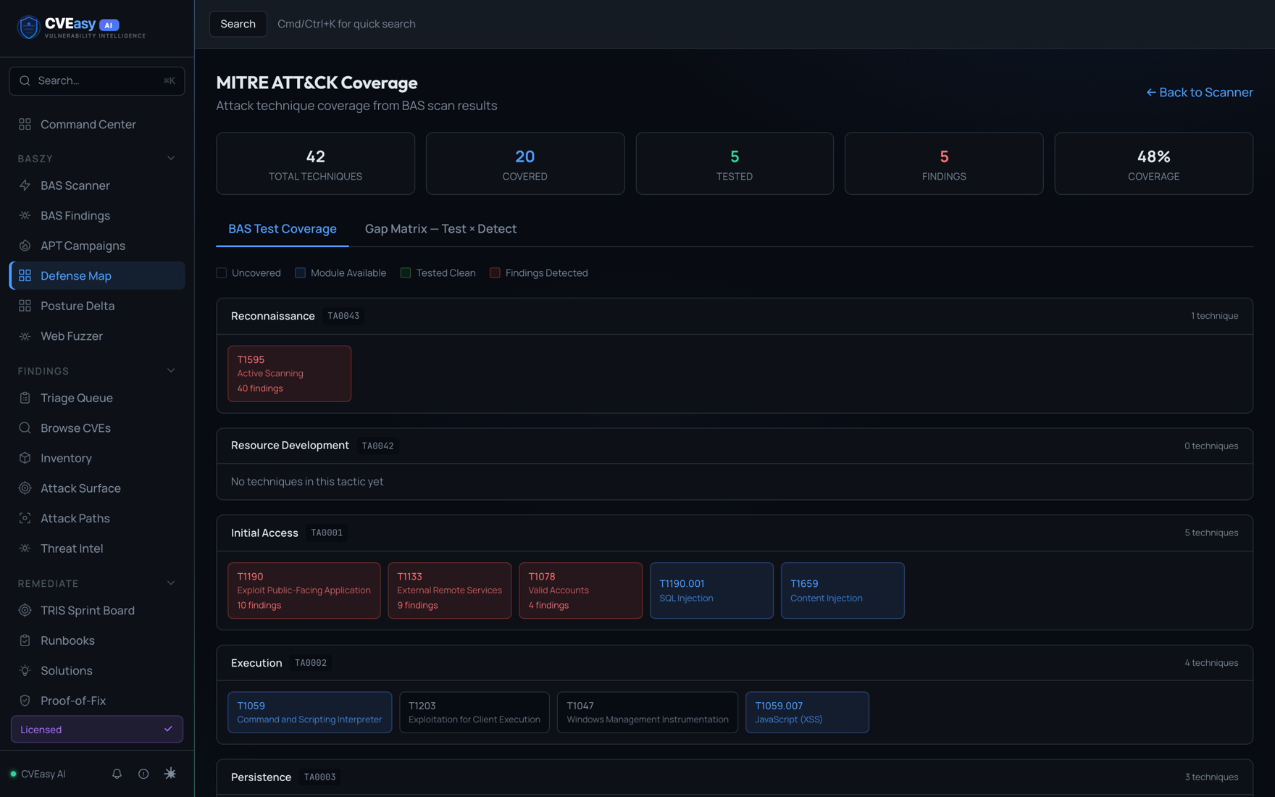Image resolution: width=1275 pixels, height=797 pixels.
Task: Toggle theme with the sun icon
Action: pos(170,774)
